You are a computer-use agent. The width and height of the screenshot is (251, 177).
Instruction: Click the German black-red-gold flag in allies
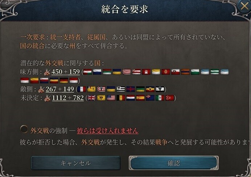coord(64,81)
